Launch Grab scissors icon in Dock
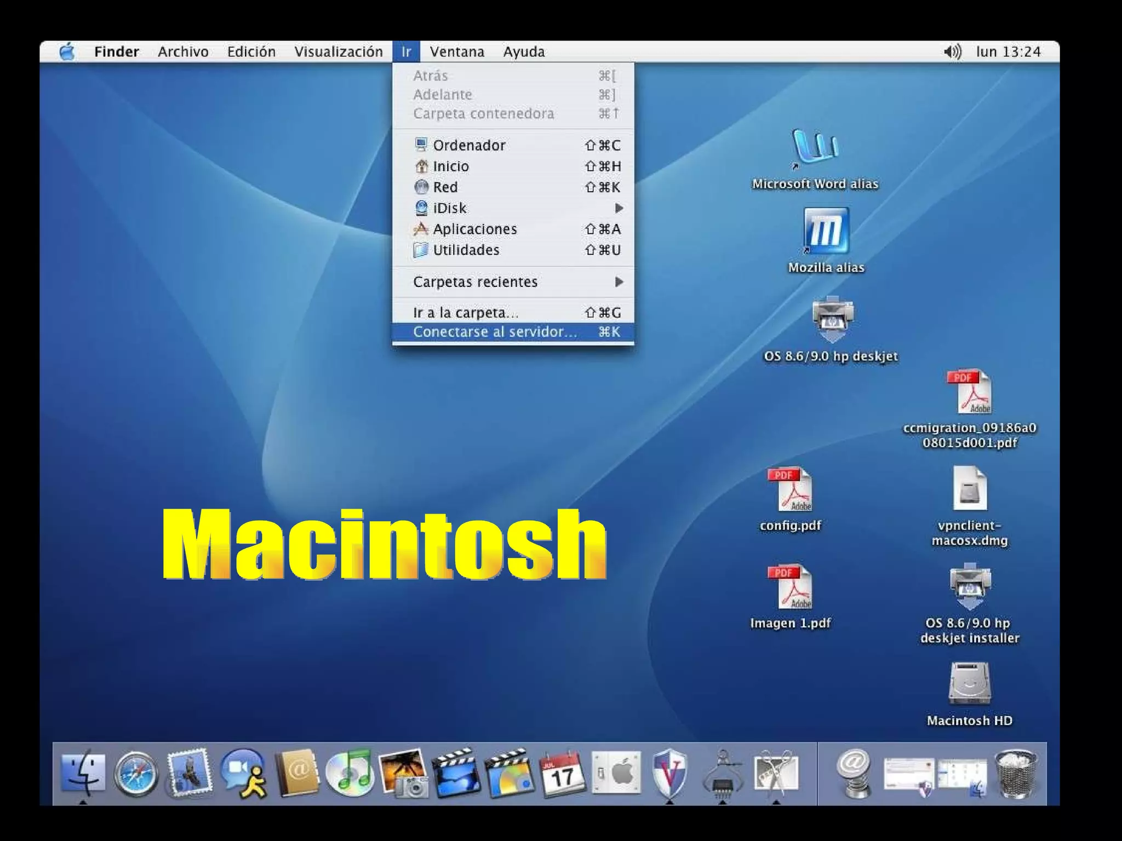 (x=776, y=774)
